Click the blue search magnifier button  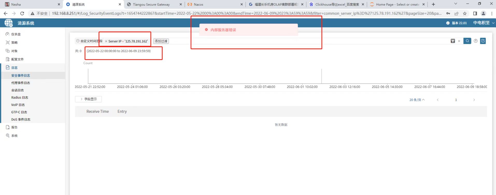click(x=467, y=41)
